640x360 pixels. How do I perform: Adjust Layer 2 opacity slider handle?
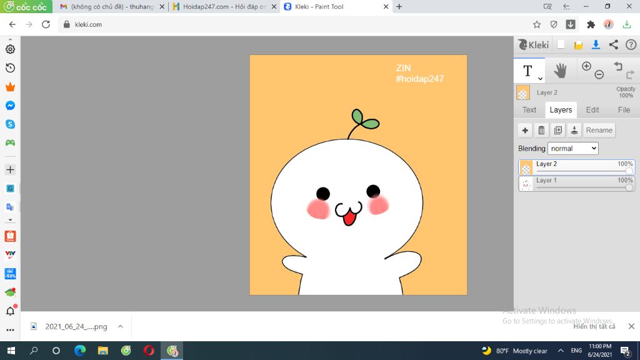point(629,171)
